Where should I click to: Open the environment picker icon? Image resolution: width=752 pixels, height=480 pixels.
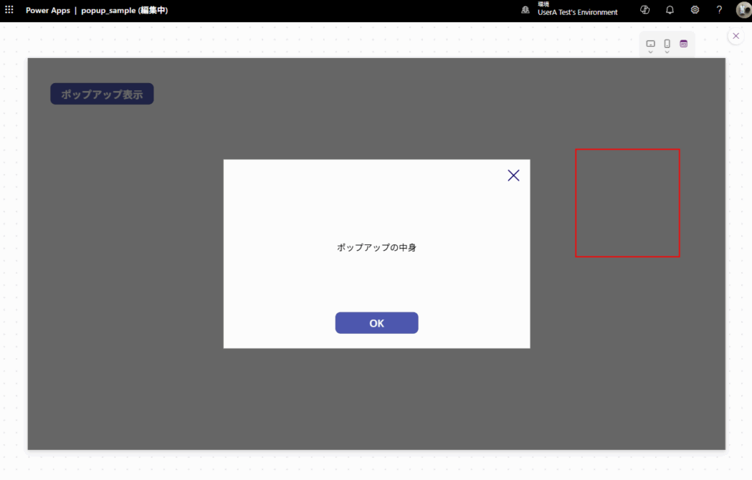[x=526, y=10]
